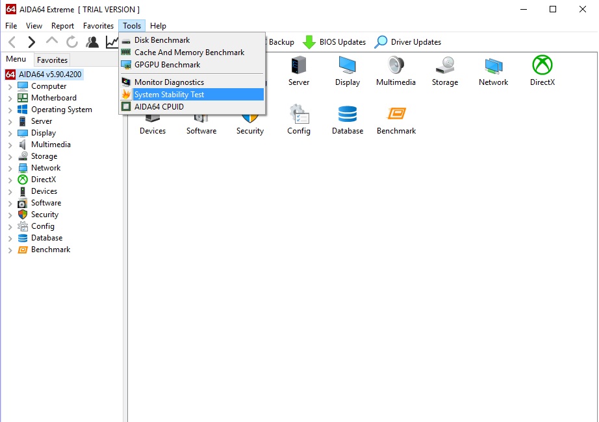Screen dimensions: 599x422
Task: Click the user profile toolbar icon
Action: point(92,42)
